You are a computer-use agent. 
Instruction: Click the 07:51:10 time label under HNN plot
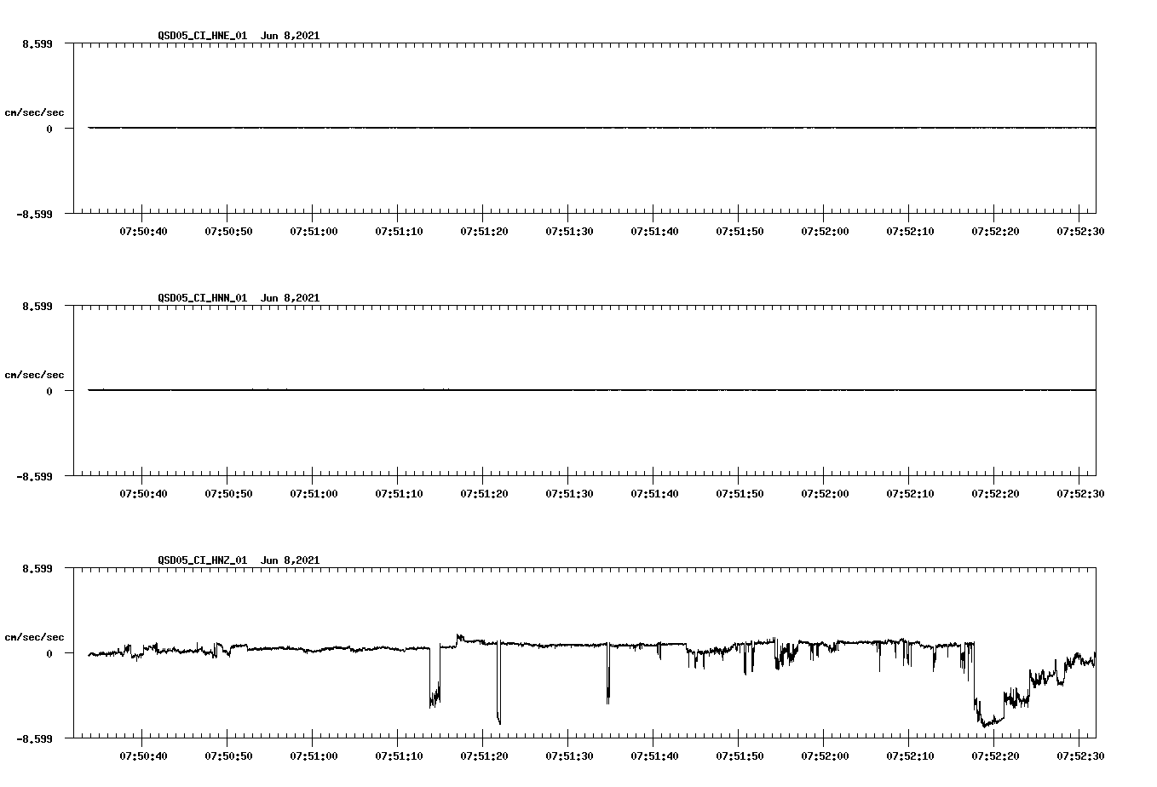pyautogui.click(x=399, y=493)
